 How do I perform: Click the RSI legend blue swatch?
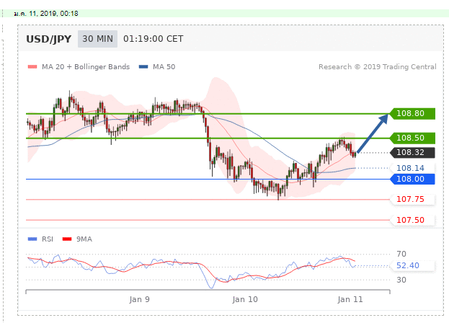coord(32,239)
